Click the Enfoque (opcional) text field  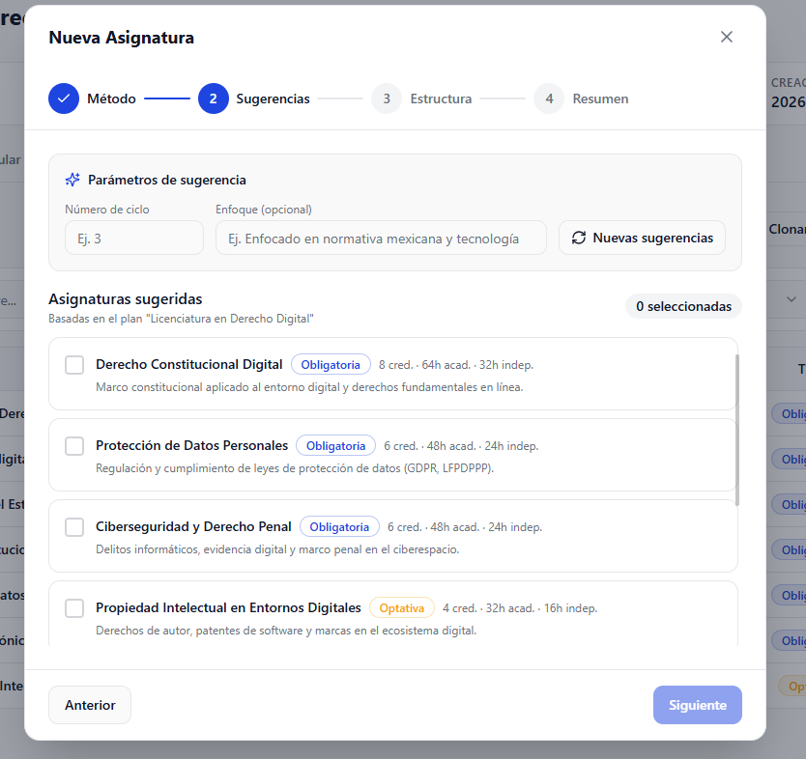pyautogui.click(x=381, y=238)
